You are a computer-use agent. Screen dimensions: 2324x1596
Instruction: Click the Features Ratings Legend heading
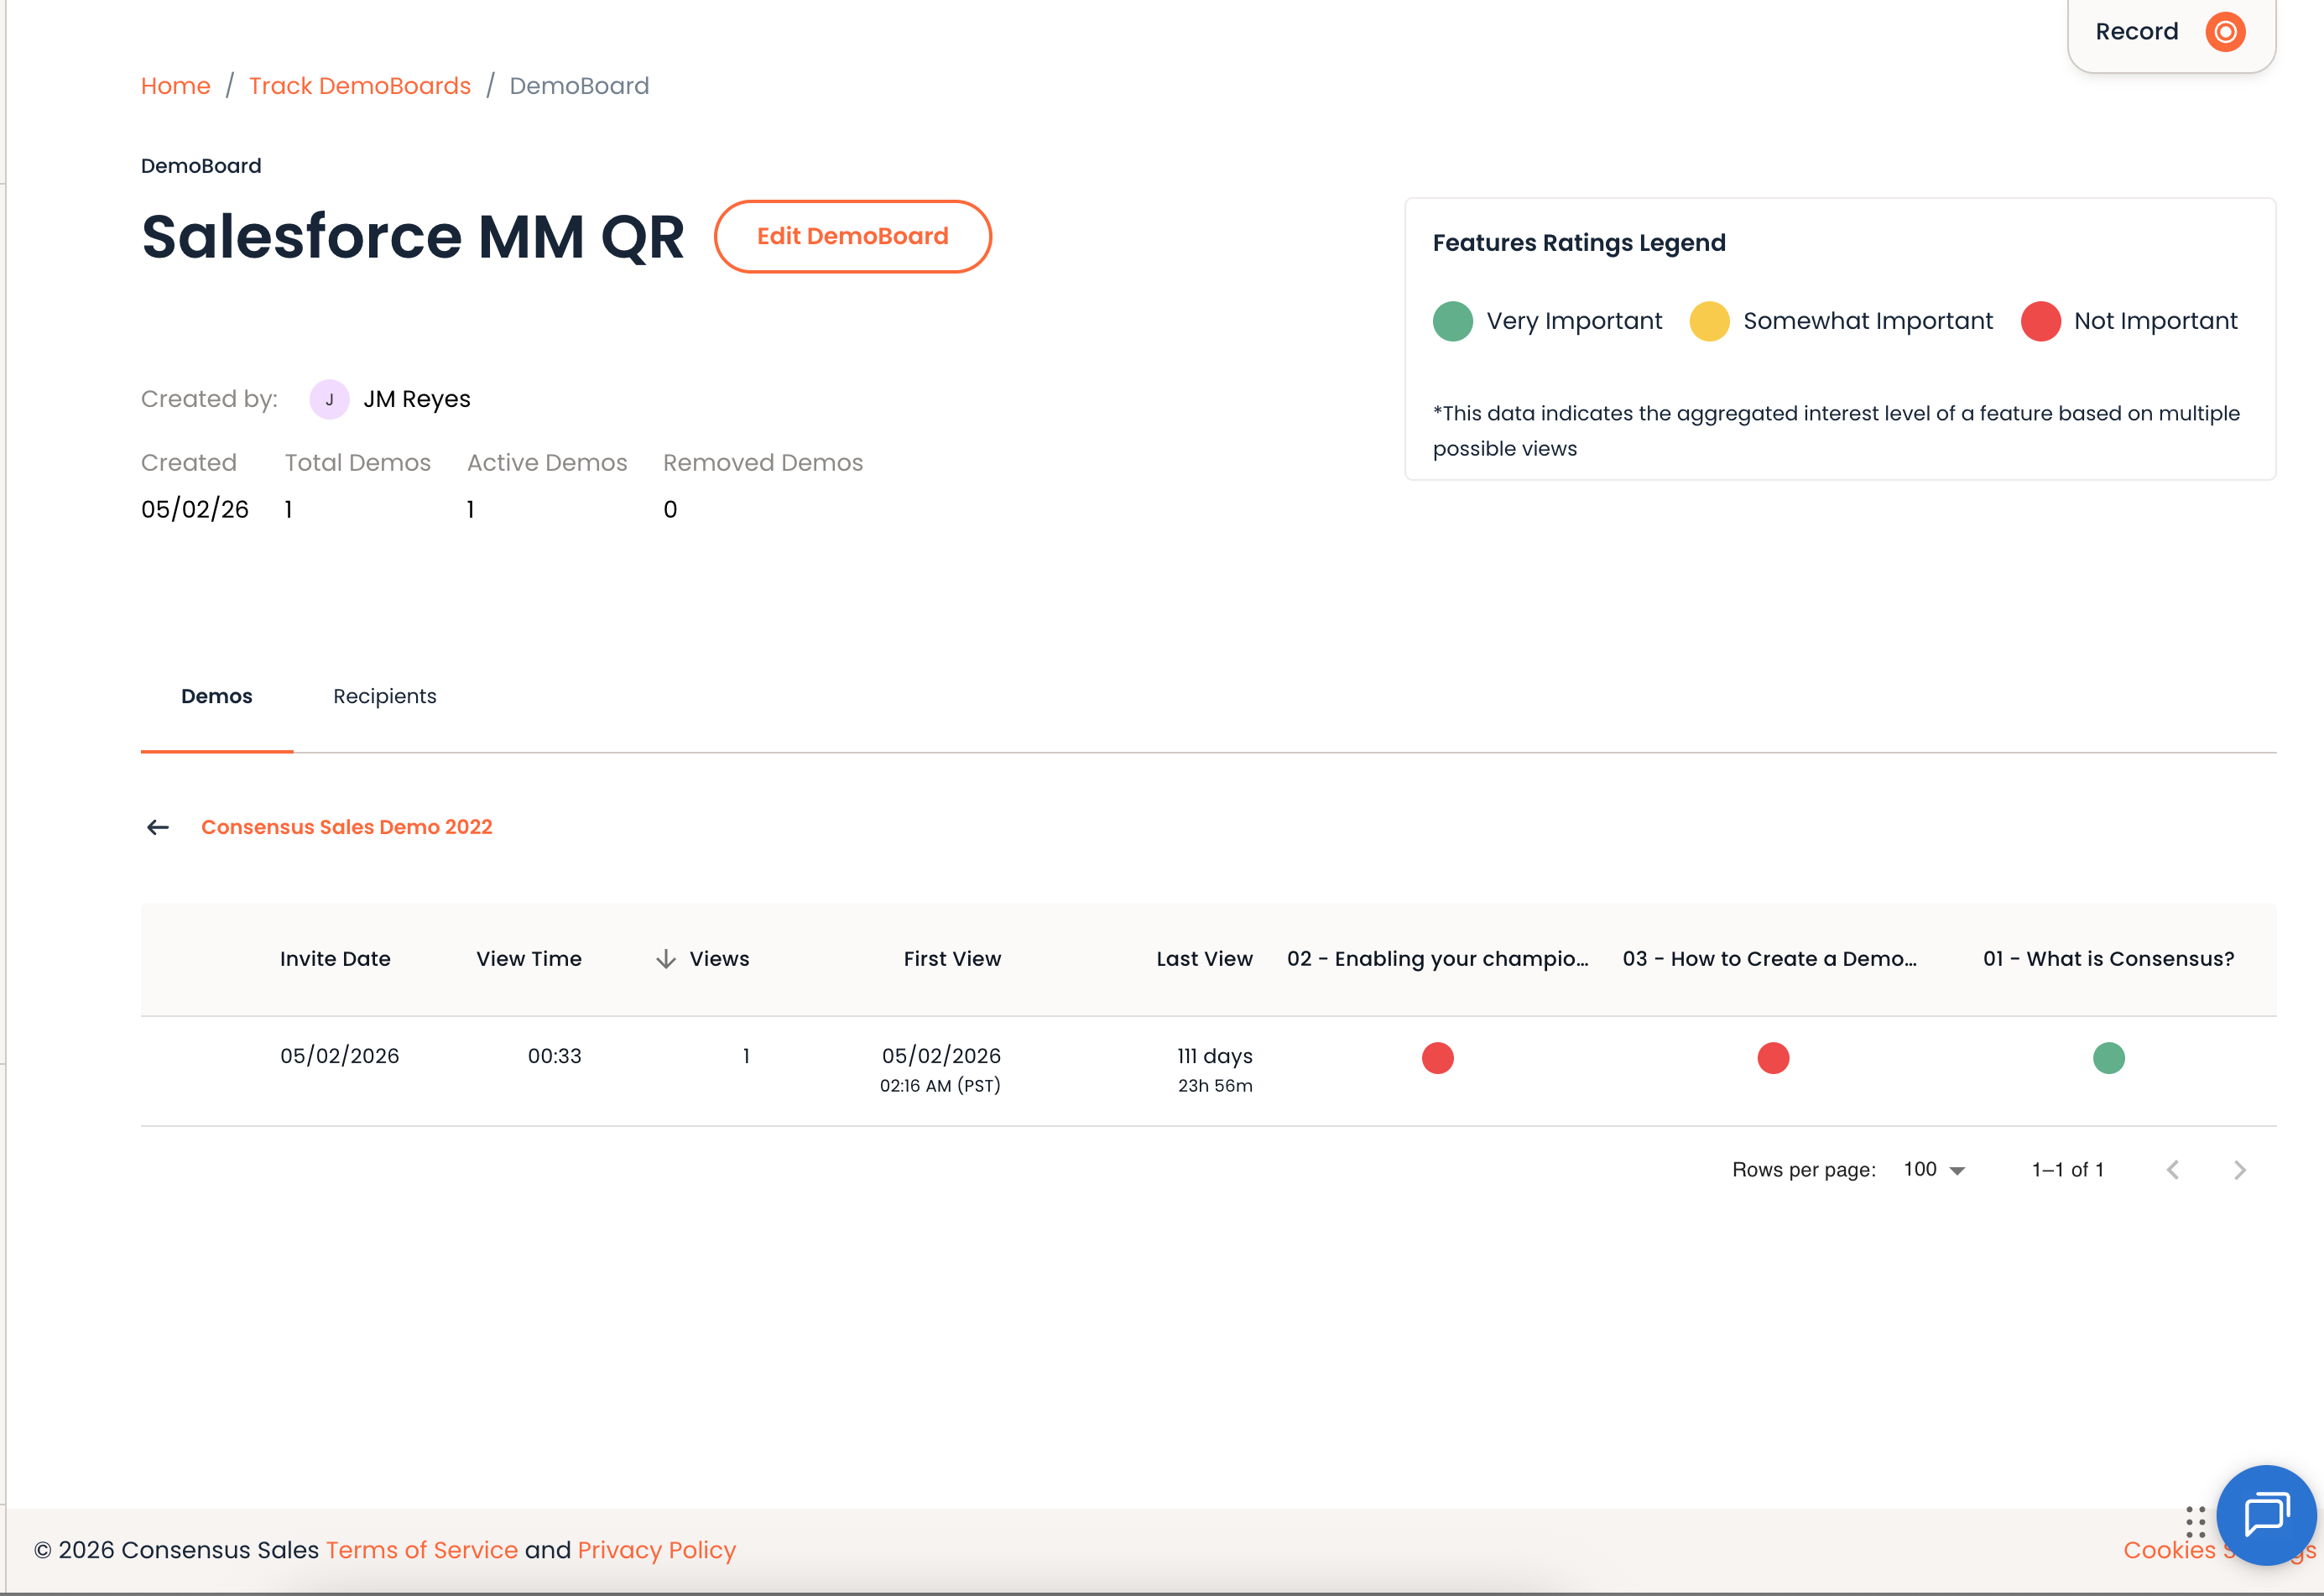pyautogui.click(x=1580, y=243)
